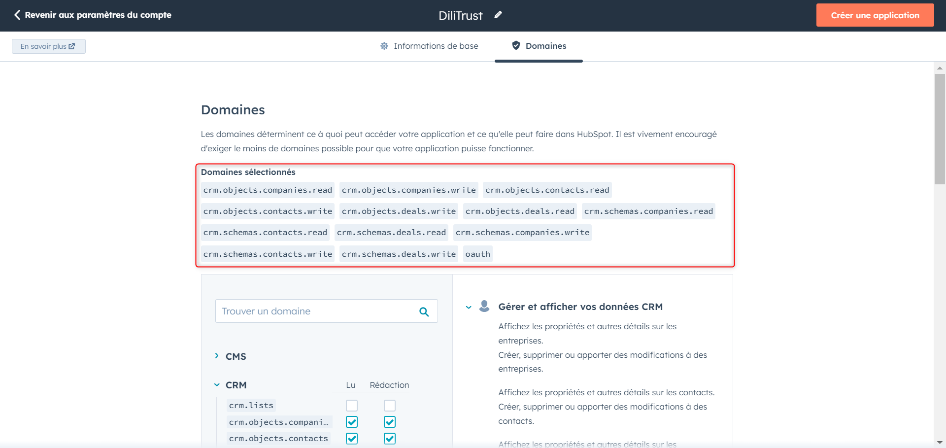946x448 pixels.
Task: Click the truncated crm.objects.compani… row label
Action: coord(279,422)
